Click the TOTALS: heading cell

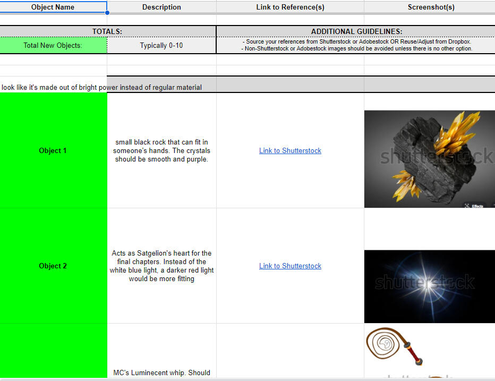coord(107,31)
